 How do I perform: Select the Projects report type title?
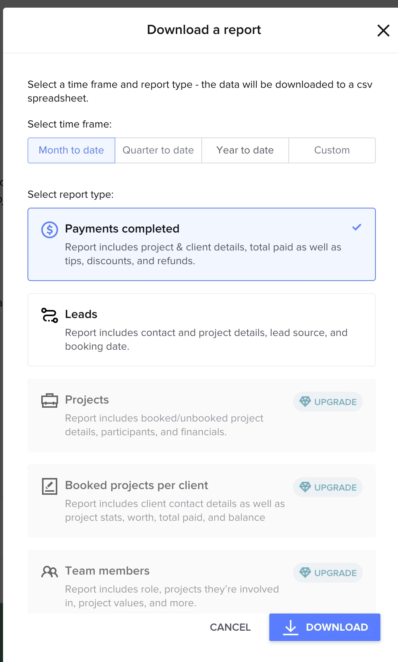pyautogui.click(x=87, y=400)
